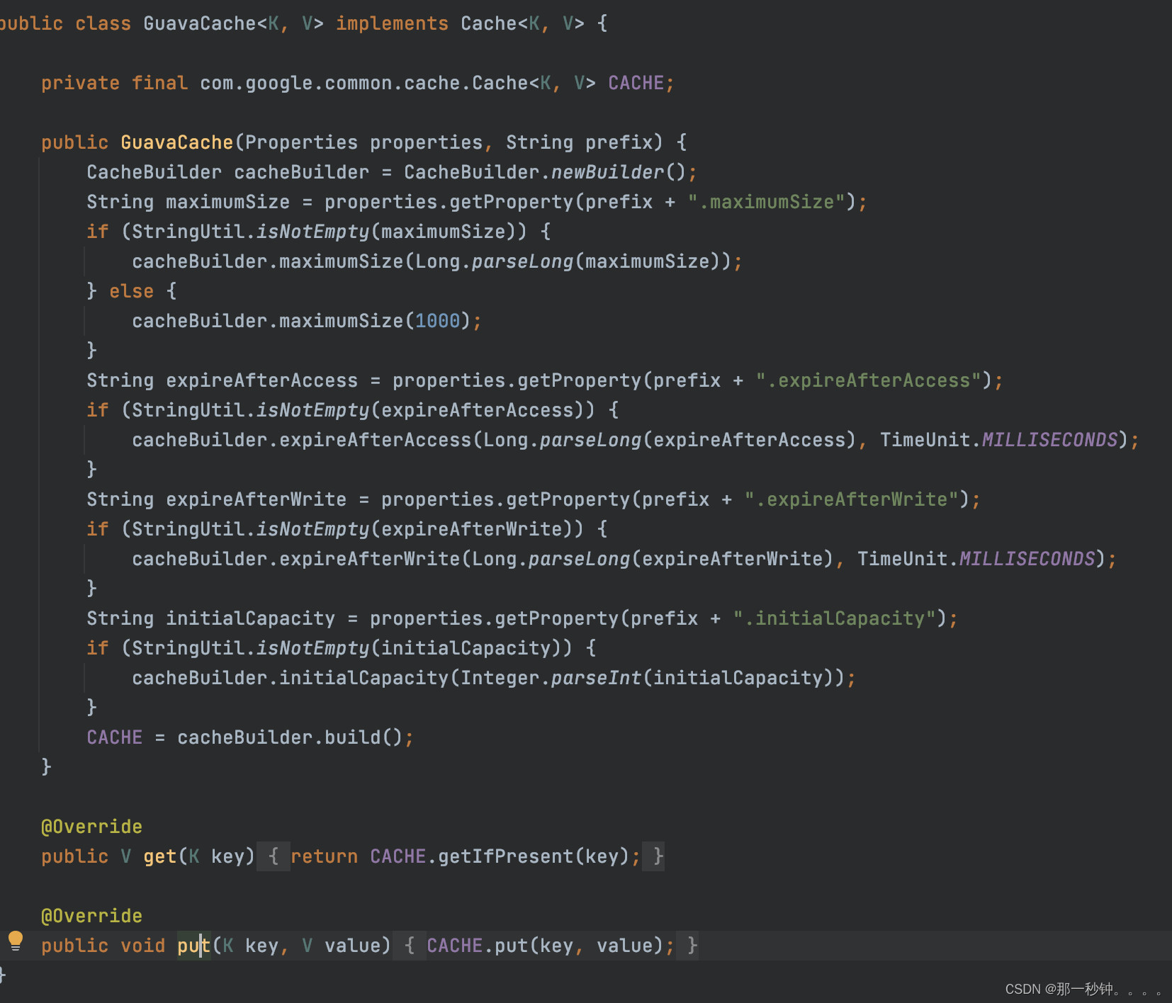Expand the folded get method opening brace

pos(274,856)
